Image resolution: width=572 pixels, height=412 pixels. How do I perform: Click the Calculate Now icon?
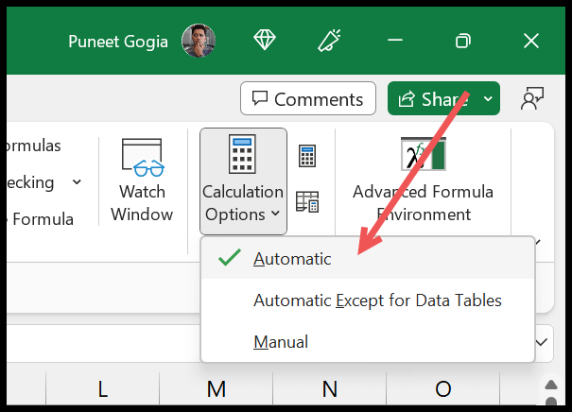coord(307,156)
